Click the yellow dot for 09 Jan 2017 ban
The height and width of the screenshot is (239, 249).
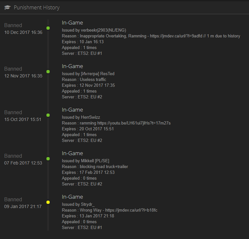pyautogui.click(x=48, y=202)
